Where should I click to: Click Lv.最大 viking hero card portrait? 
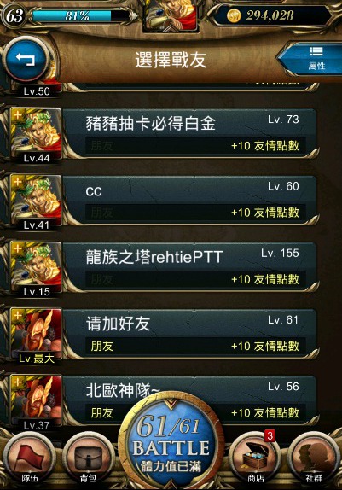point(36,335)
